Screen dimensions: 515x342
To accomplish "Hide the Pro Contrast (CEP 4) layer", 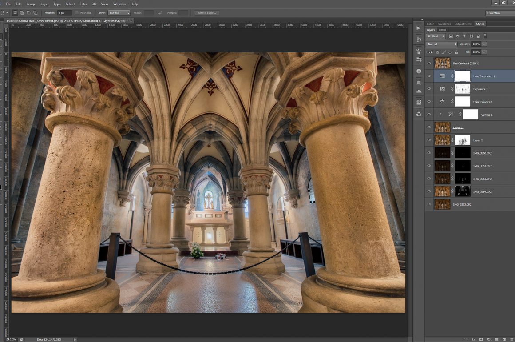I will pos(429,63).
